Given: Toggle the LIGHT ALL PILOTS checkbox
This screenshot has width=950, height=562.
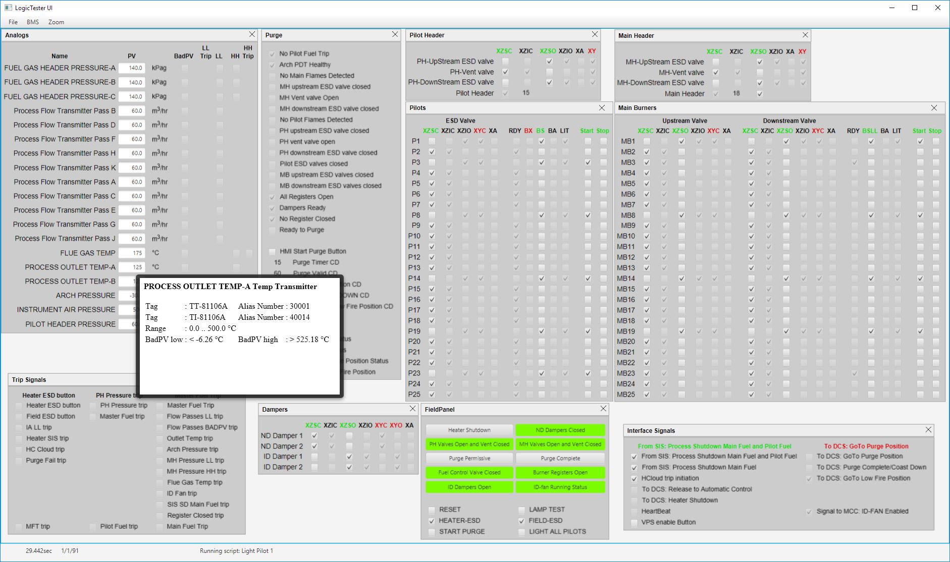Looking at the screenshot, I should point(521,532).
